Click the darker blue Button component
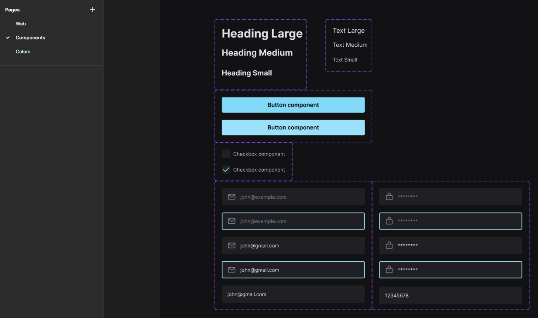The width and height of the screenshot is (538, 318). (293, 105)
